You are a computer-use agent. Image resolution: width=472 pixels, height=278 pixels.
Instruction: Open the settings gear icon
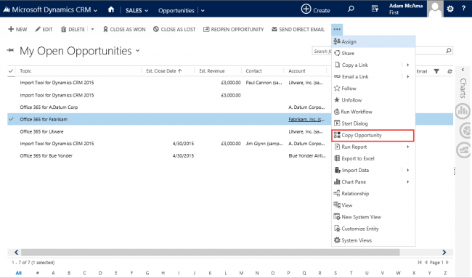[x=450, y=9]
